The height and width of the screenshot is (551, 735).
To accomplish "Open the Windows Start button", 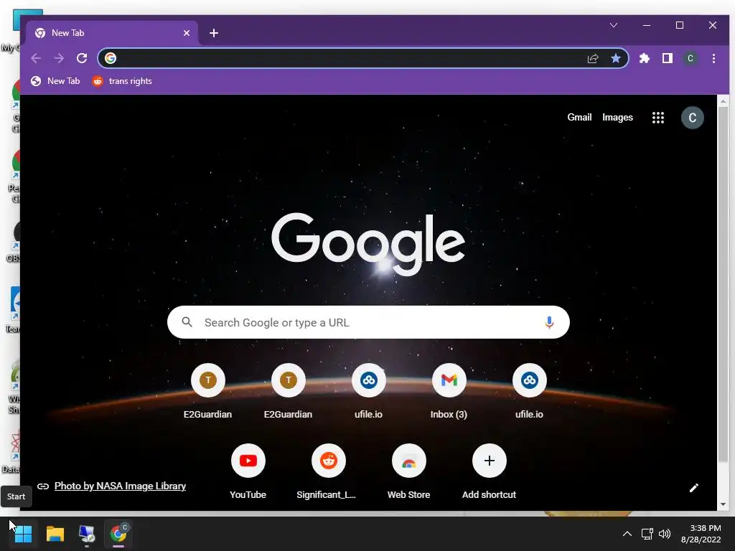I will coord(23,534).
